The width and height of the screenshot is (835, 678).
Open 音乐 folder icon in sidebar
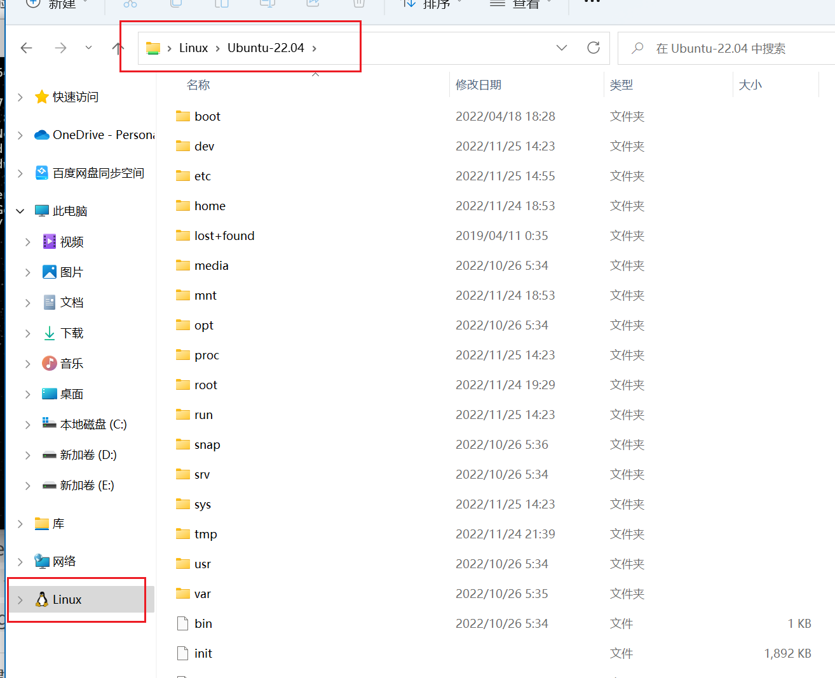click(50, 363)
